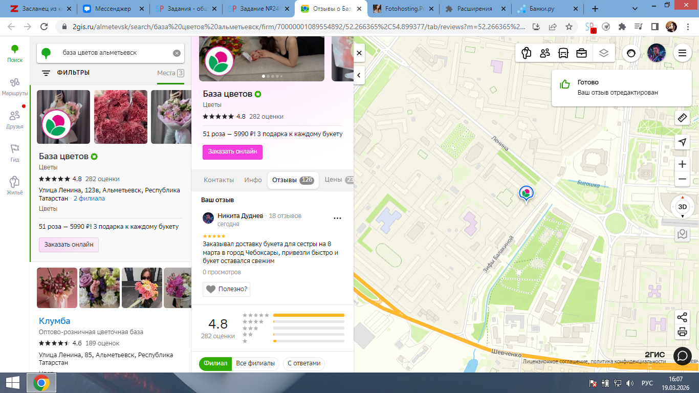Open the Лицензионное соглашение link
Image resolution: width=699 pixels, height=393 pixels.
(x=556, y=361)
